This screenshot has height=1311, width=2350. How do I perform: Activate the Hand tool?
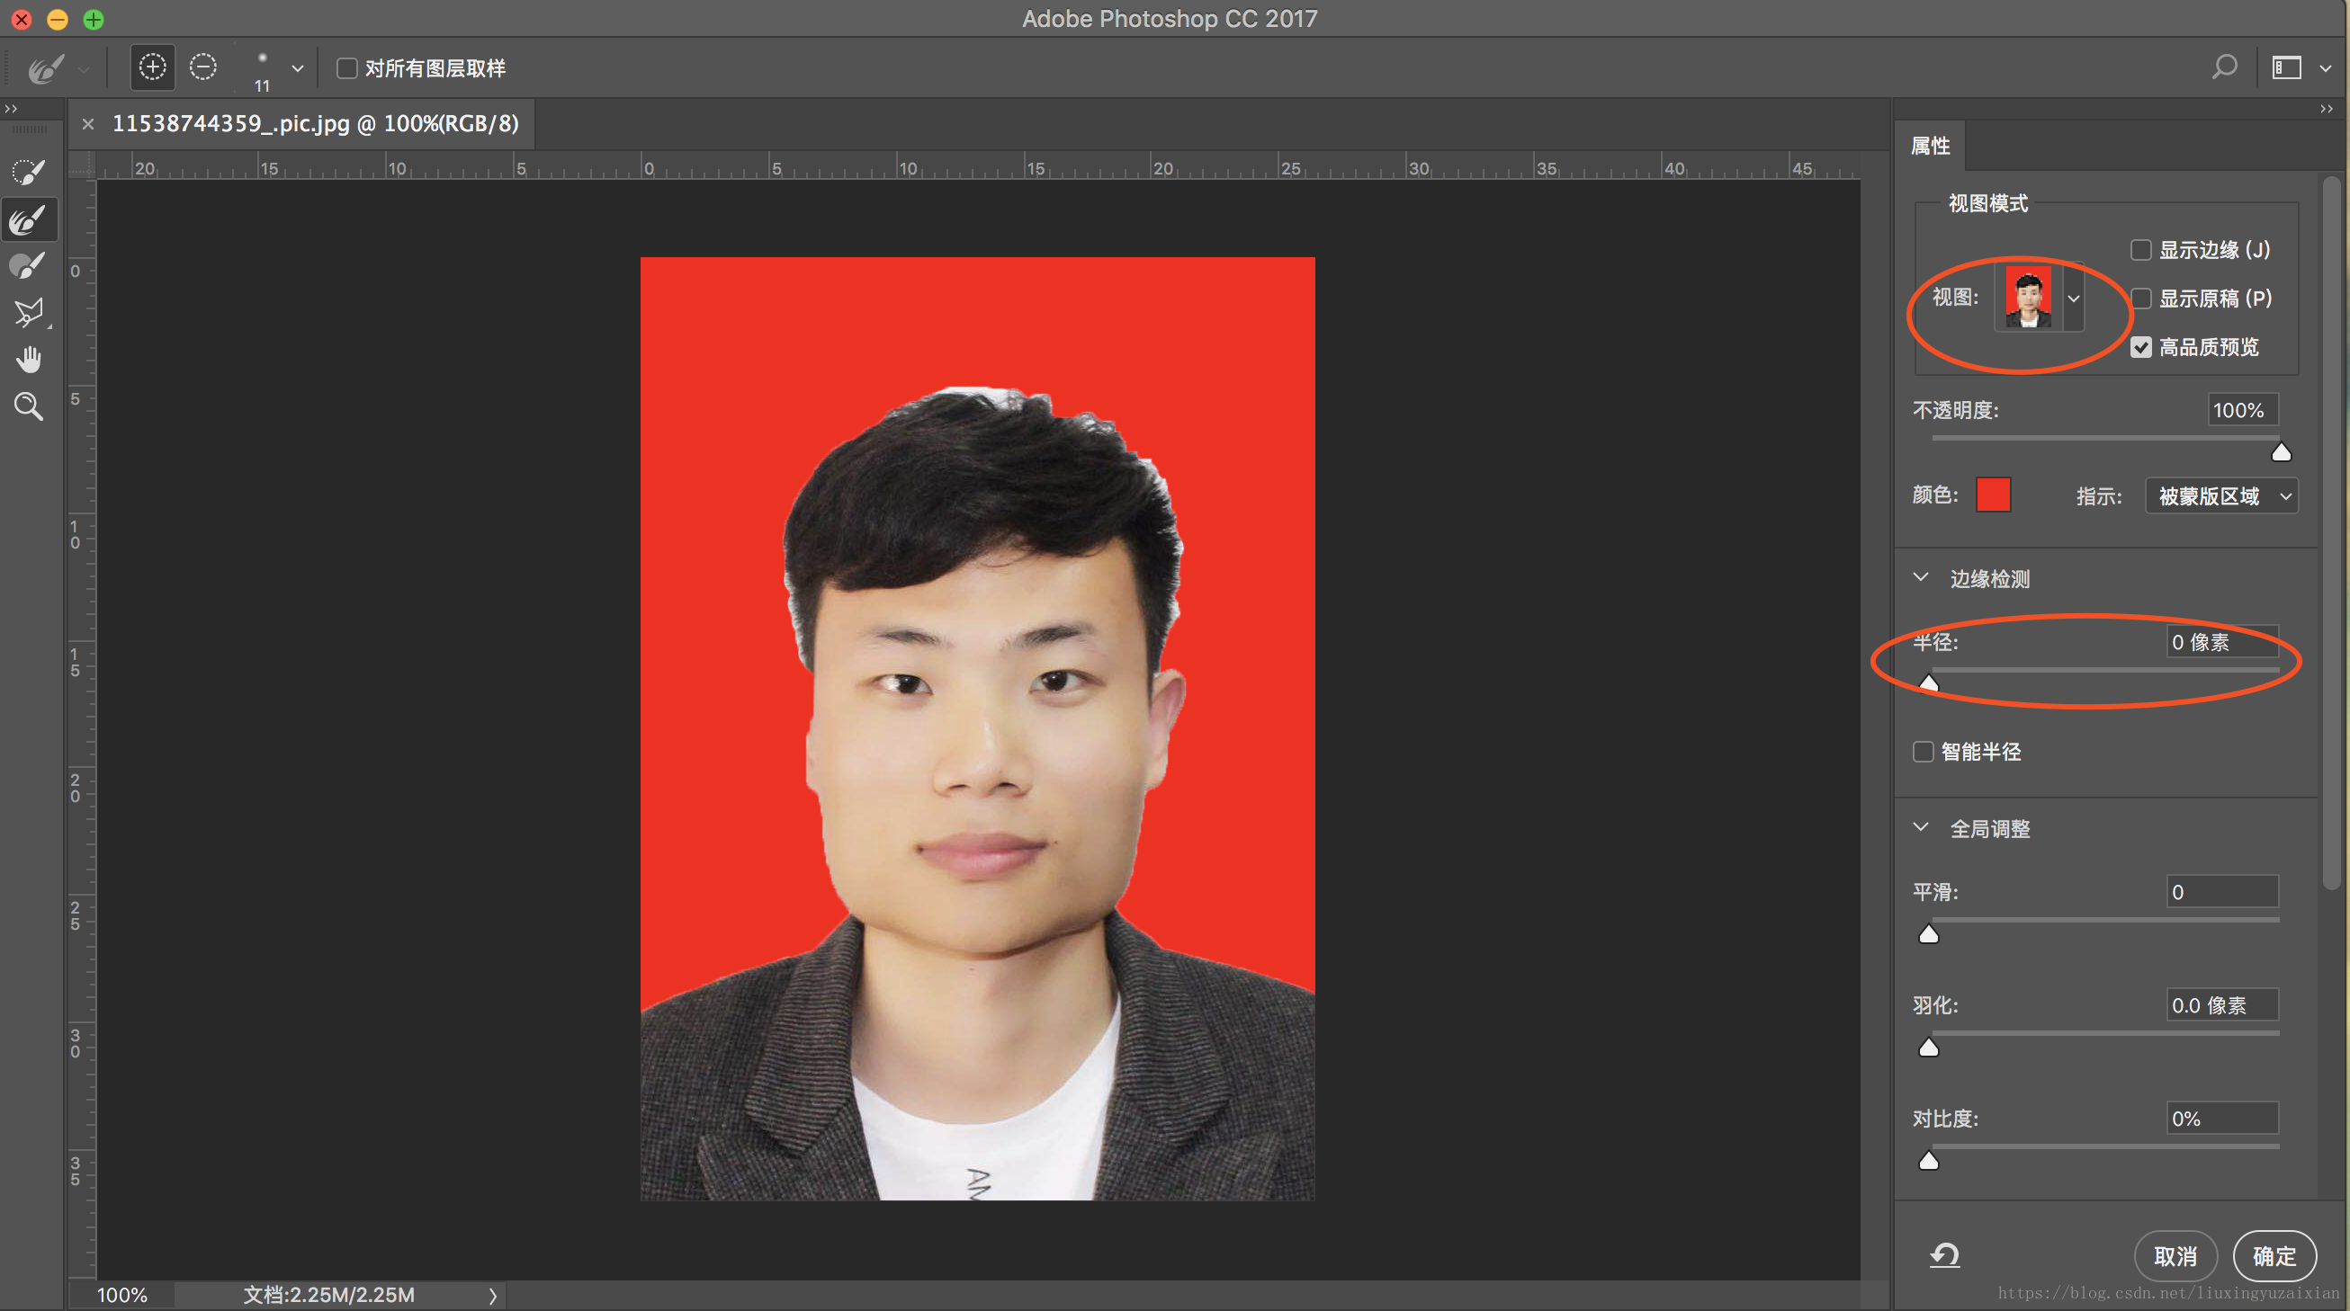28,360
